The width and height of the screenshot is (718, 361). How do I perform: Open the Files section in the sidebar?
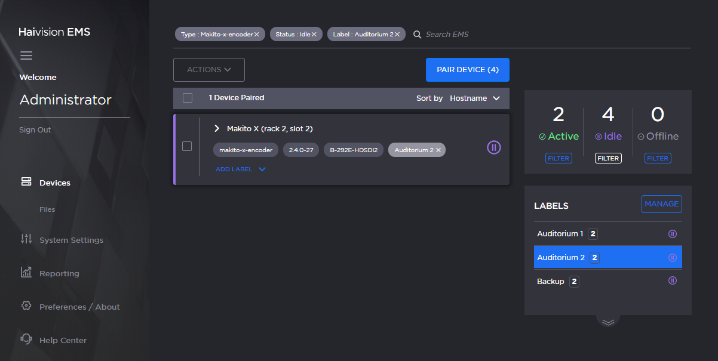(47, 209)
